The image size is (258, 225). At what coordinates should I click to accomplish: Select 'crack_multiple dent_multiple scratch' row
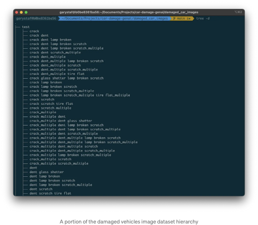click(x=64, y=147)
